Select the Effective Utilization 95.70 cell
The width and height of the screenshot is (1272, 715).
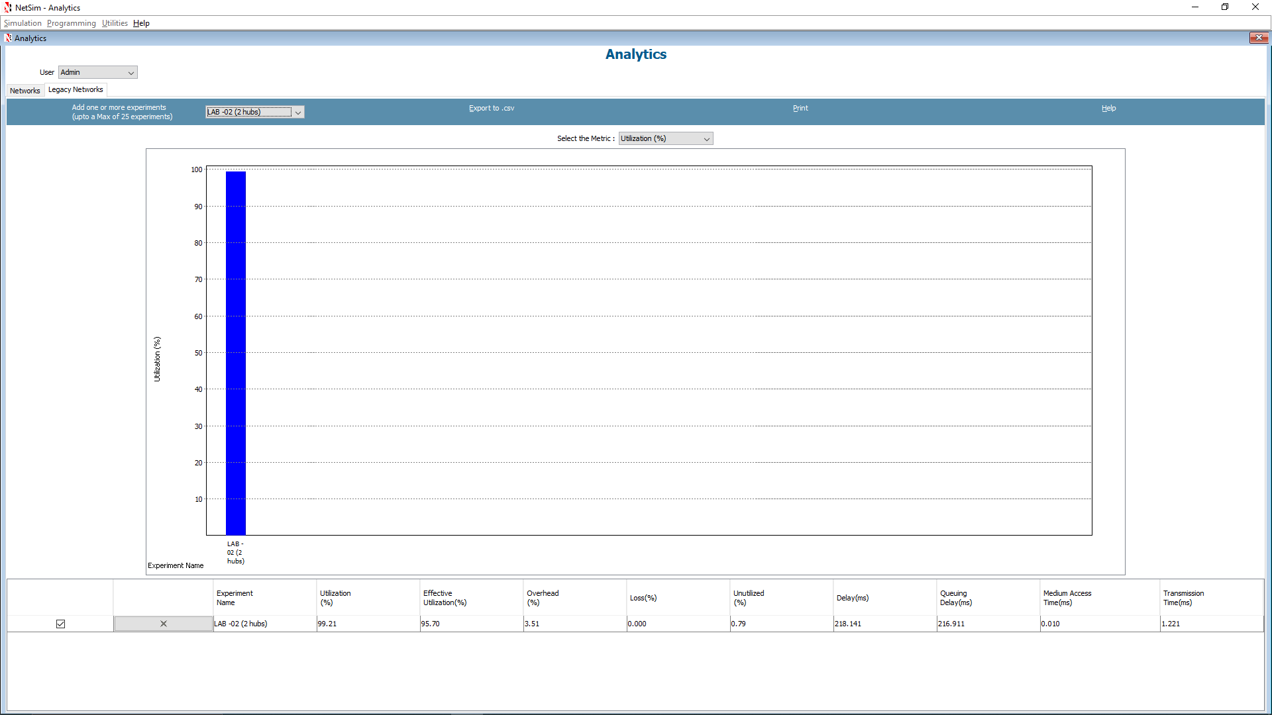472,624
